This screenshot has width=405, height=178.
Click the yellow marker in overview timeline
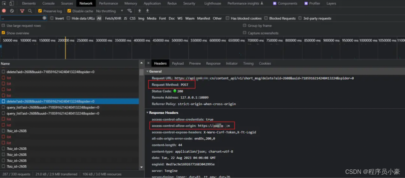[65, 47]
